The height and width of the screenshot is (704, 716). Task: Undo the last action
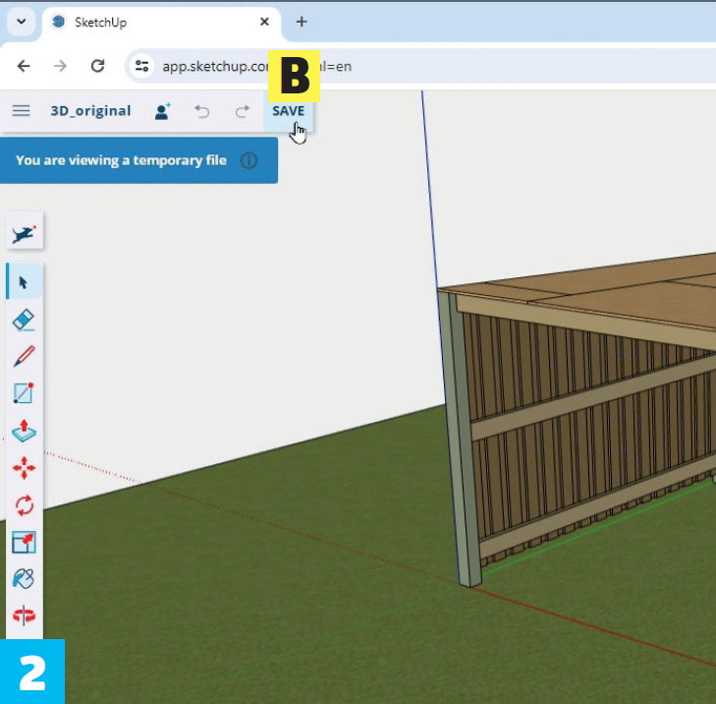point(202,111)
